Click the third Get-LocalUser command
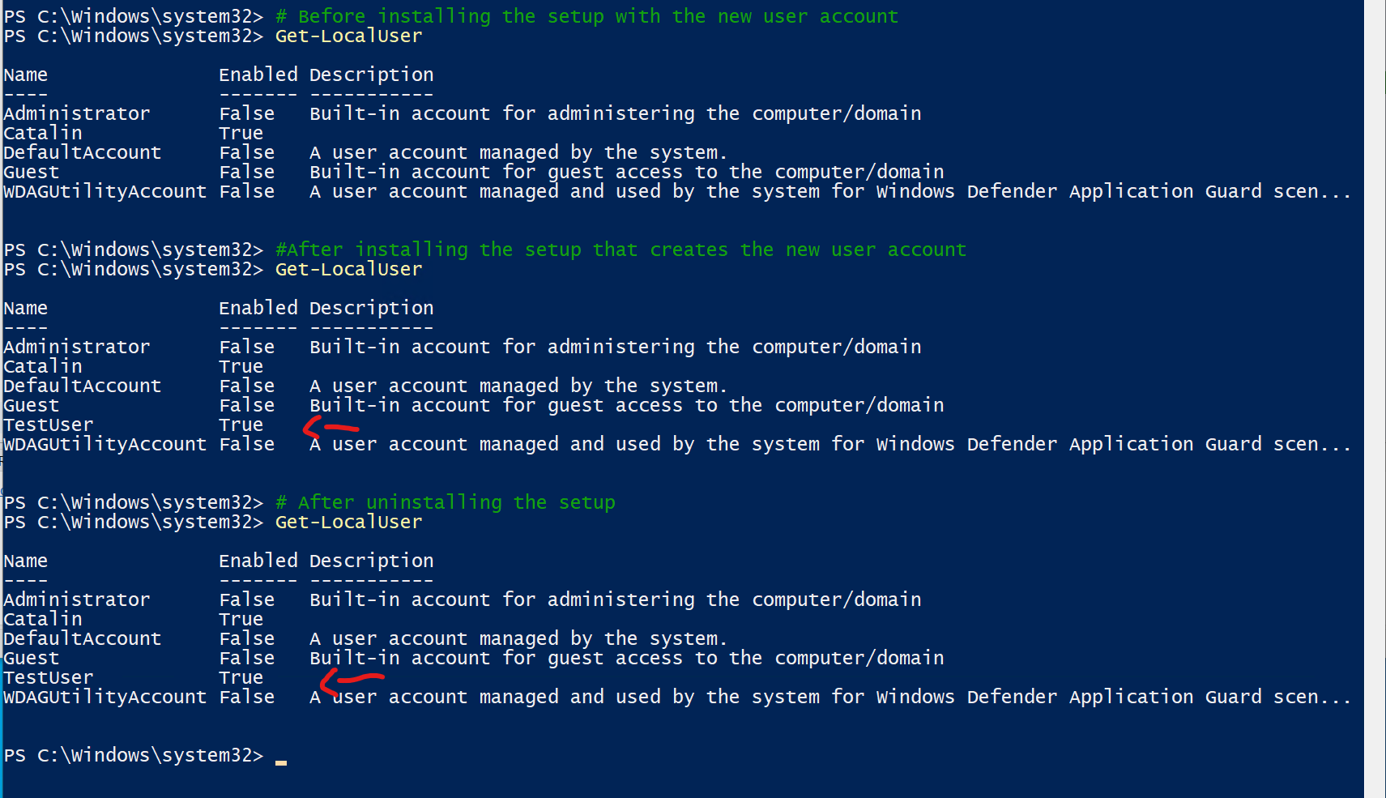The height and width of the screenshot is (798, 1386). click(x=348, y=523)
